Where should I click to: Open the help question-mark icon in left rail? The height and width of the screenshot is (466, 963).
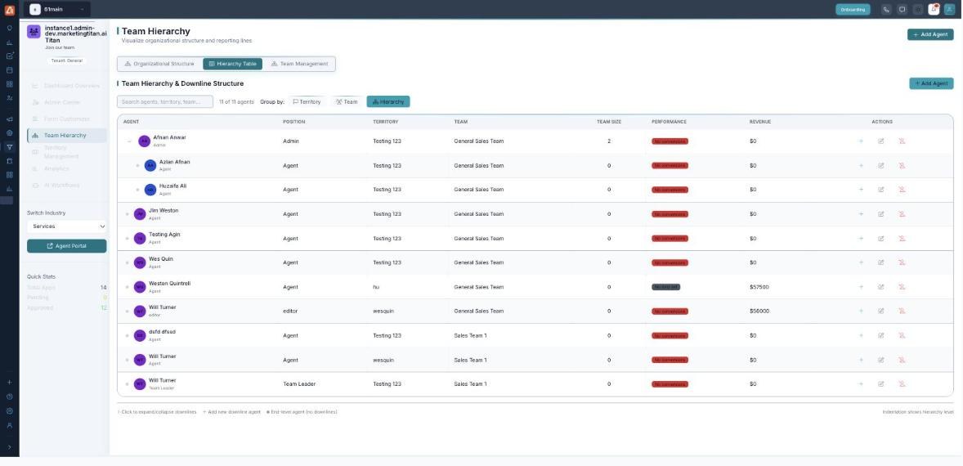click(x=9, y=397)
